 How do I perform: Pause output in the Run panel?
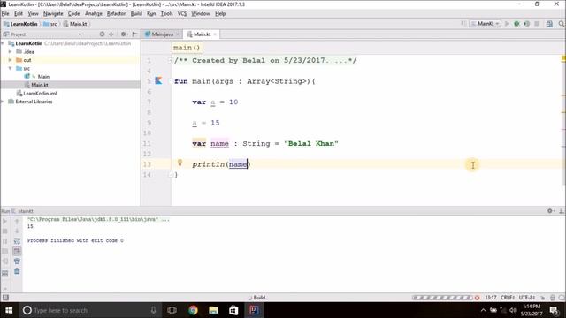(x=5, y=241)
